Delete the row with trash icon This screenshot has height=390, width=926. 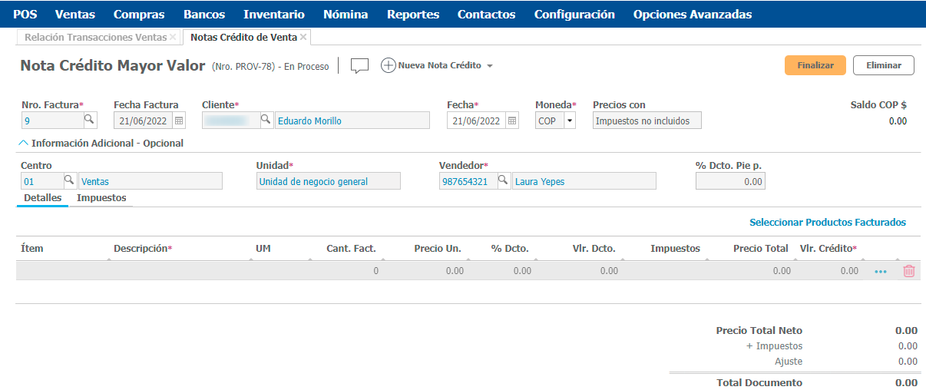click(x=909, y=271)
